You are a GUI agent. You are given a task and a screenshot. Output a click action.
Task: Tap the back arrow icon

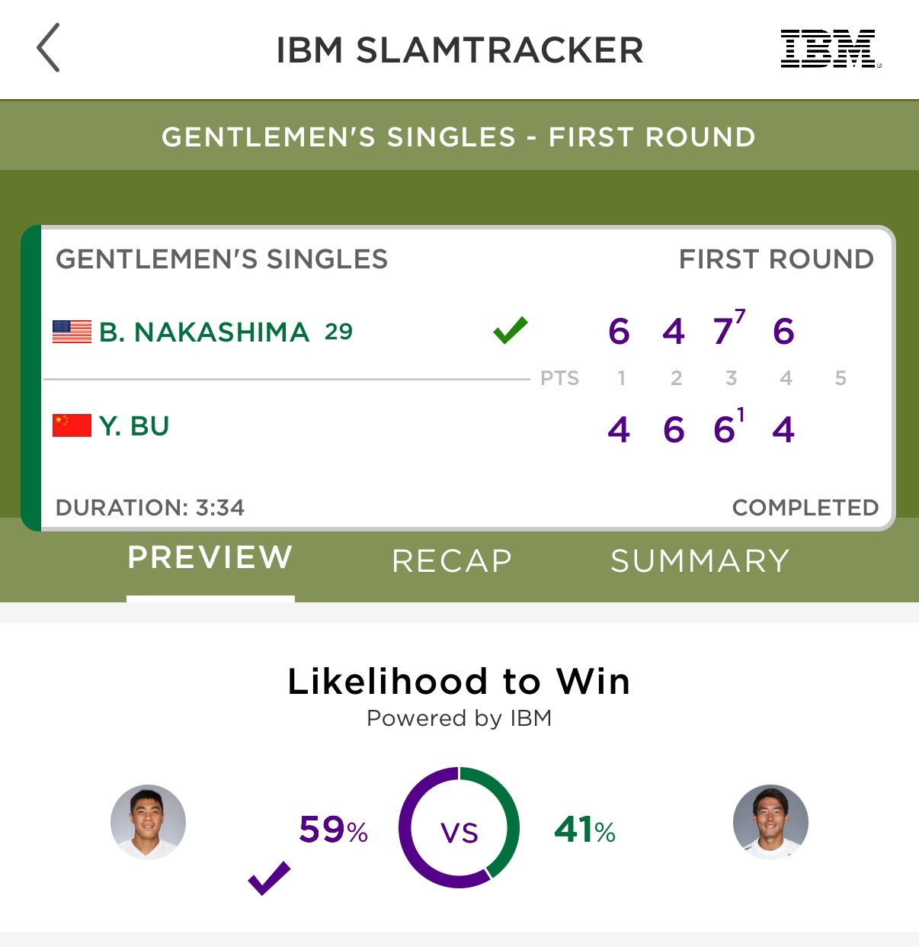coord(48,48)
